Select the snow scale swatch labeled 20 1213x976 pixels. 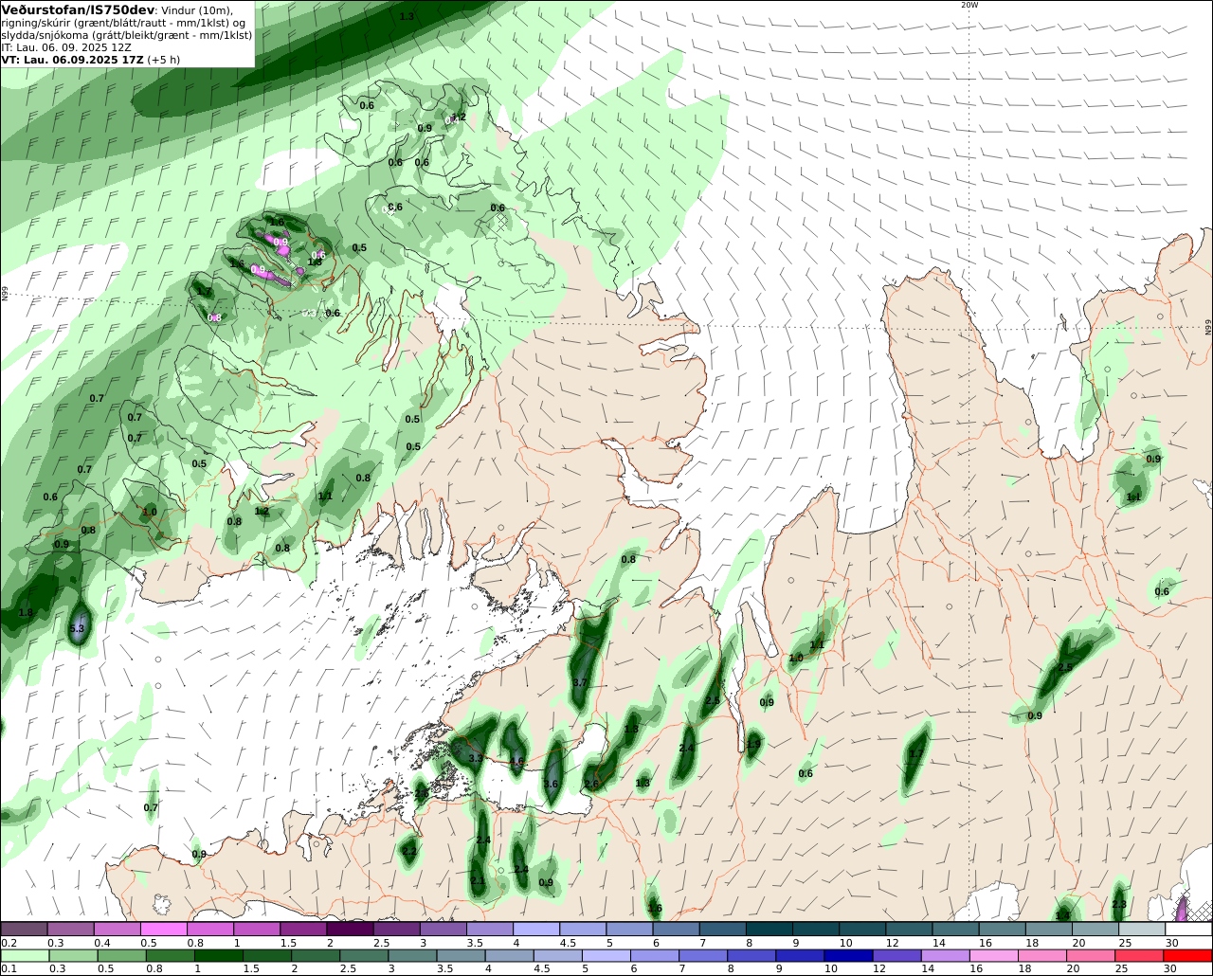pos(1095,930)
